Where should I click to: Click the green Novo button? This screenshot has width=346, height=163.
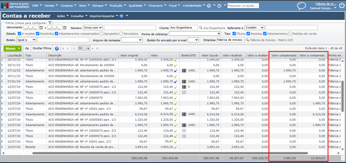pos(10,48)
